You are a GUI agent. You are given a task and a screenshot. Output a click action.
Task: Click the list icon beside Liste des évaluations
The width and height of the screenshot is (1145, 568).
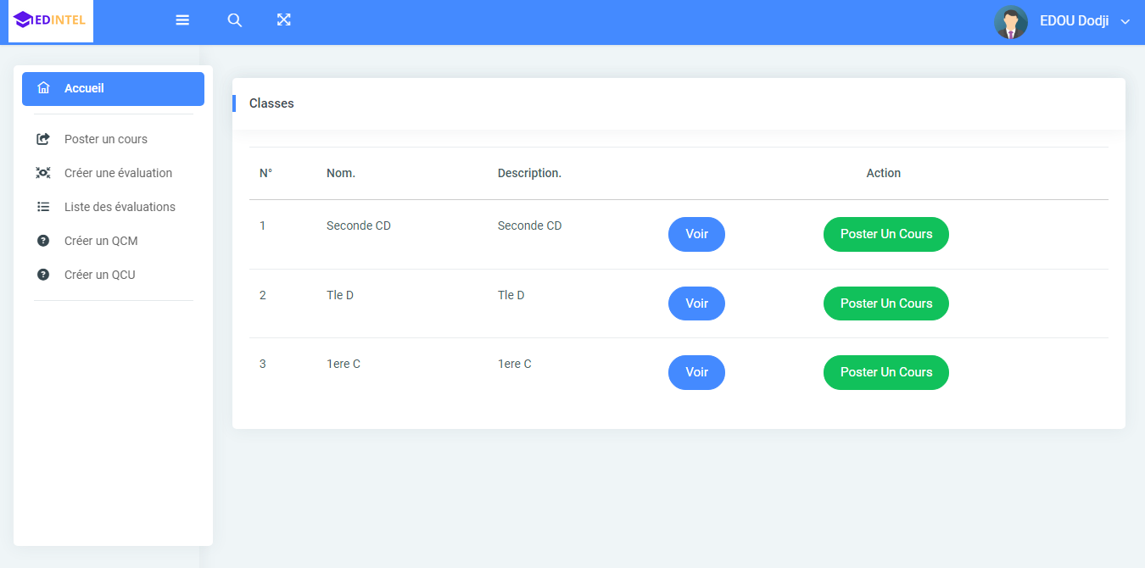(x=43, y=207)
